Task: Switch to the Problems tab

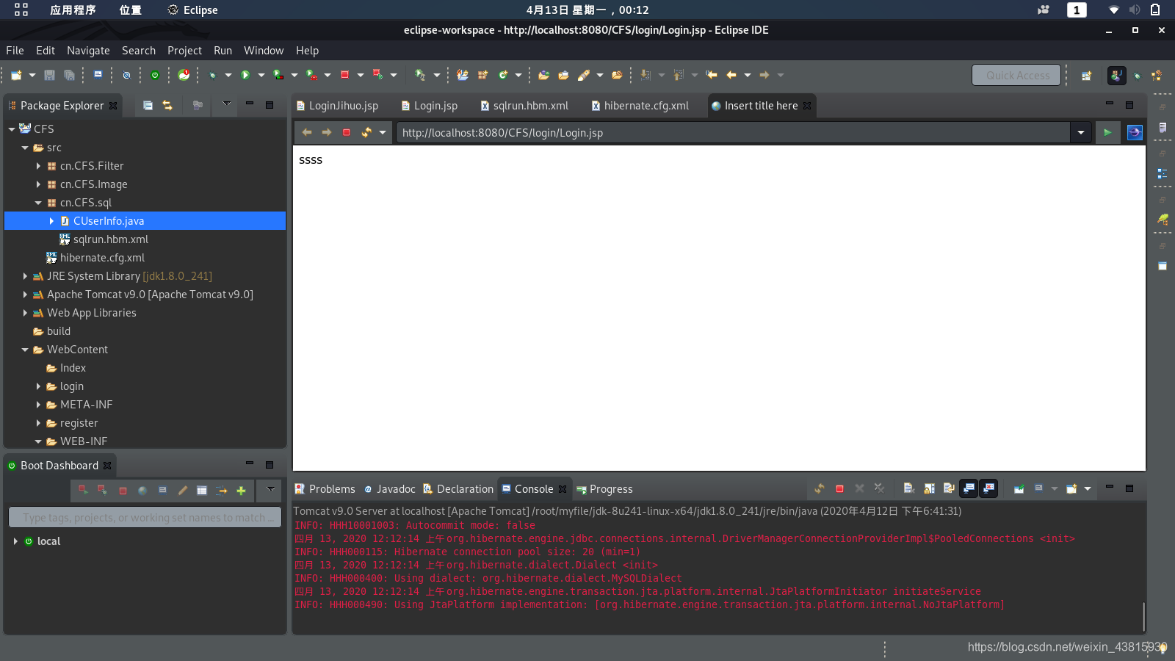Action: pos(325,489)
